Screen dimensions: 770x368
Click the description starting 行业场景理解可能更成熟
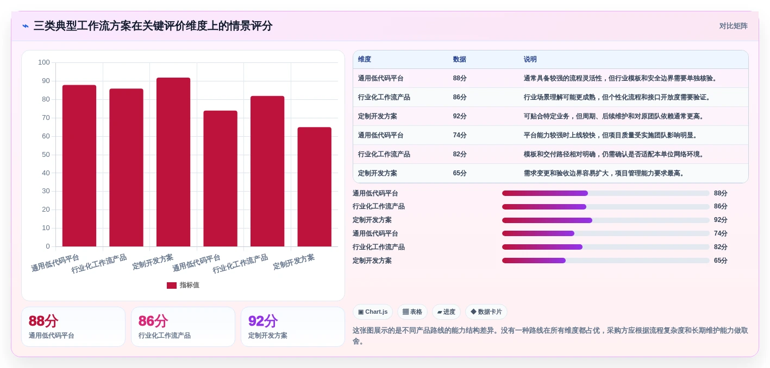[x=618, y=97]
